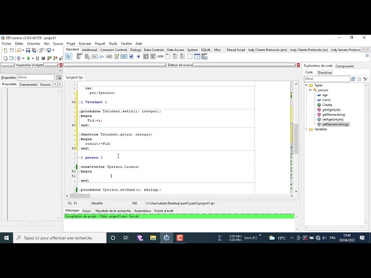Open the Run button dropdown arrow
Viewport: 371px width, 278px height.
32,58
